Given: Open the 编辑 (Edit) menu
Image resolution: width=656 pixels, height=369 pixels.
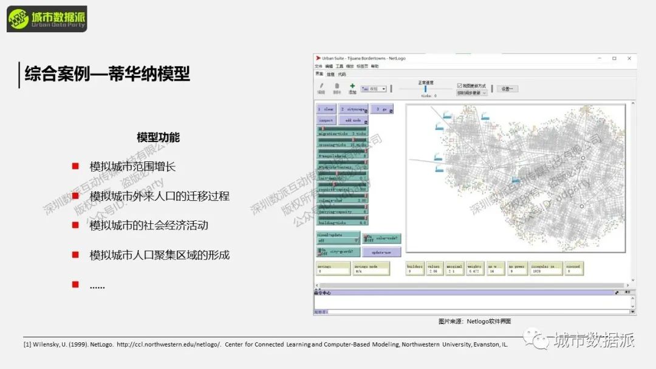Looking at the screenshot, I should 329,66.
